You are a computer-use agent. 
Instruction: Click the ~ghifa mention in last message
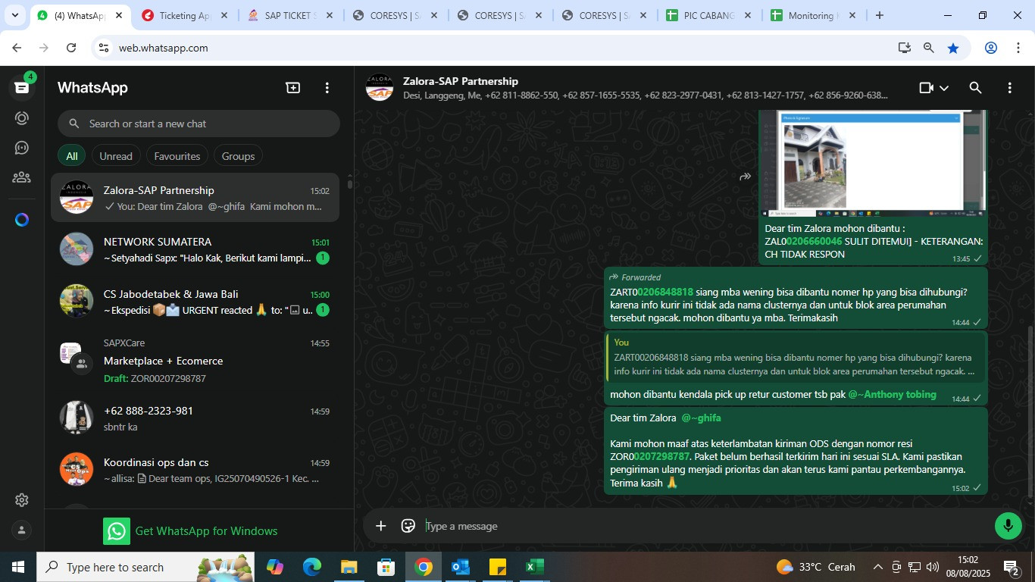701,418
